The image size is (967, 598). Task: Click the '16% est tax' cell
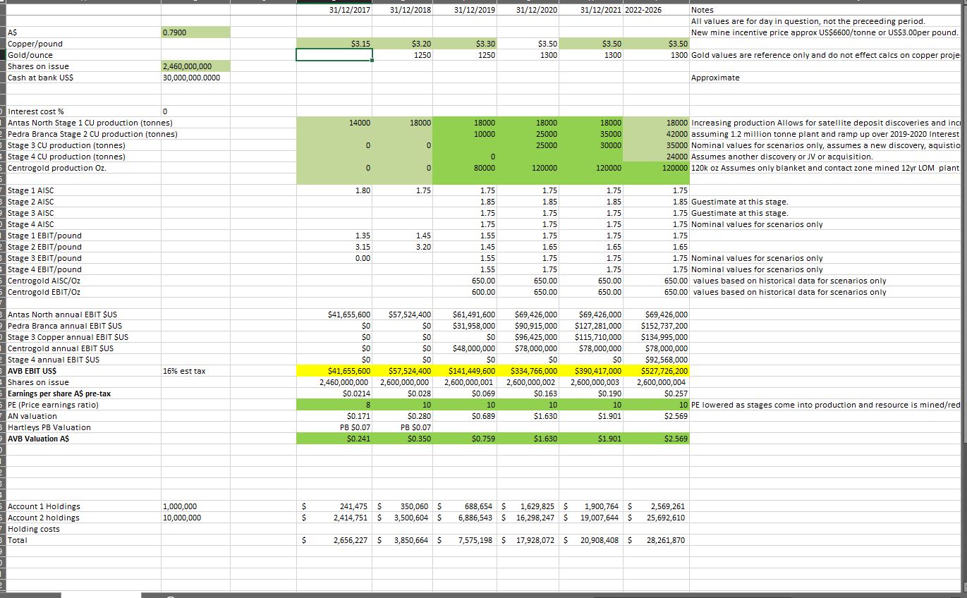[x=195, y=371]
